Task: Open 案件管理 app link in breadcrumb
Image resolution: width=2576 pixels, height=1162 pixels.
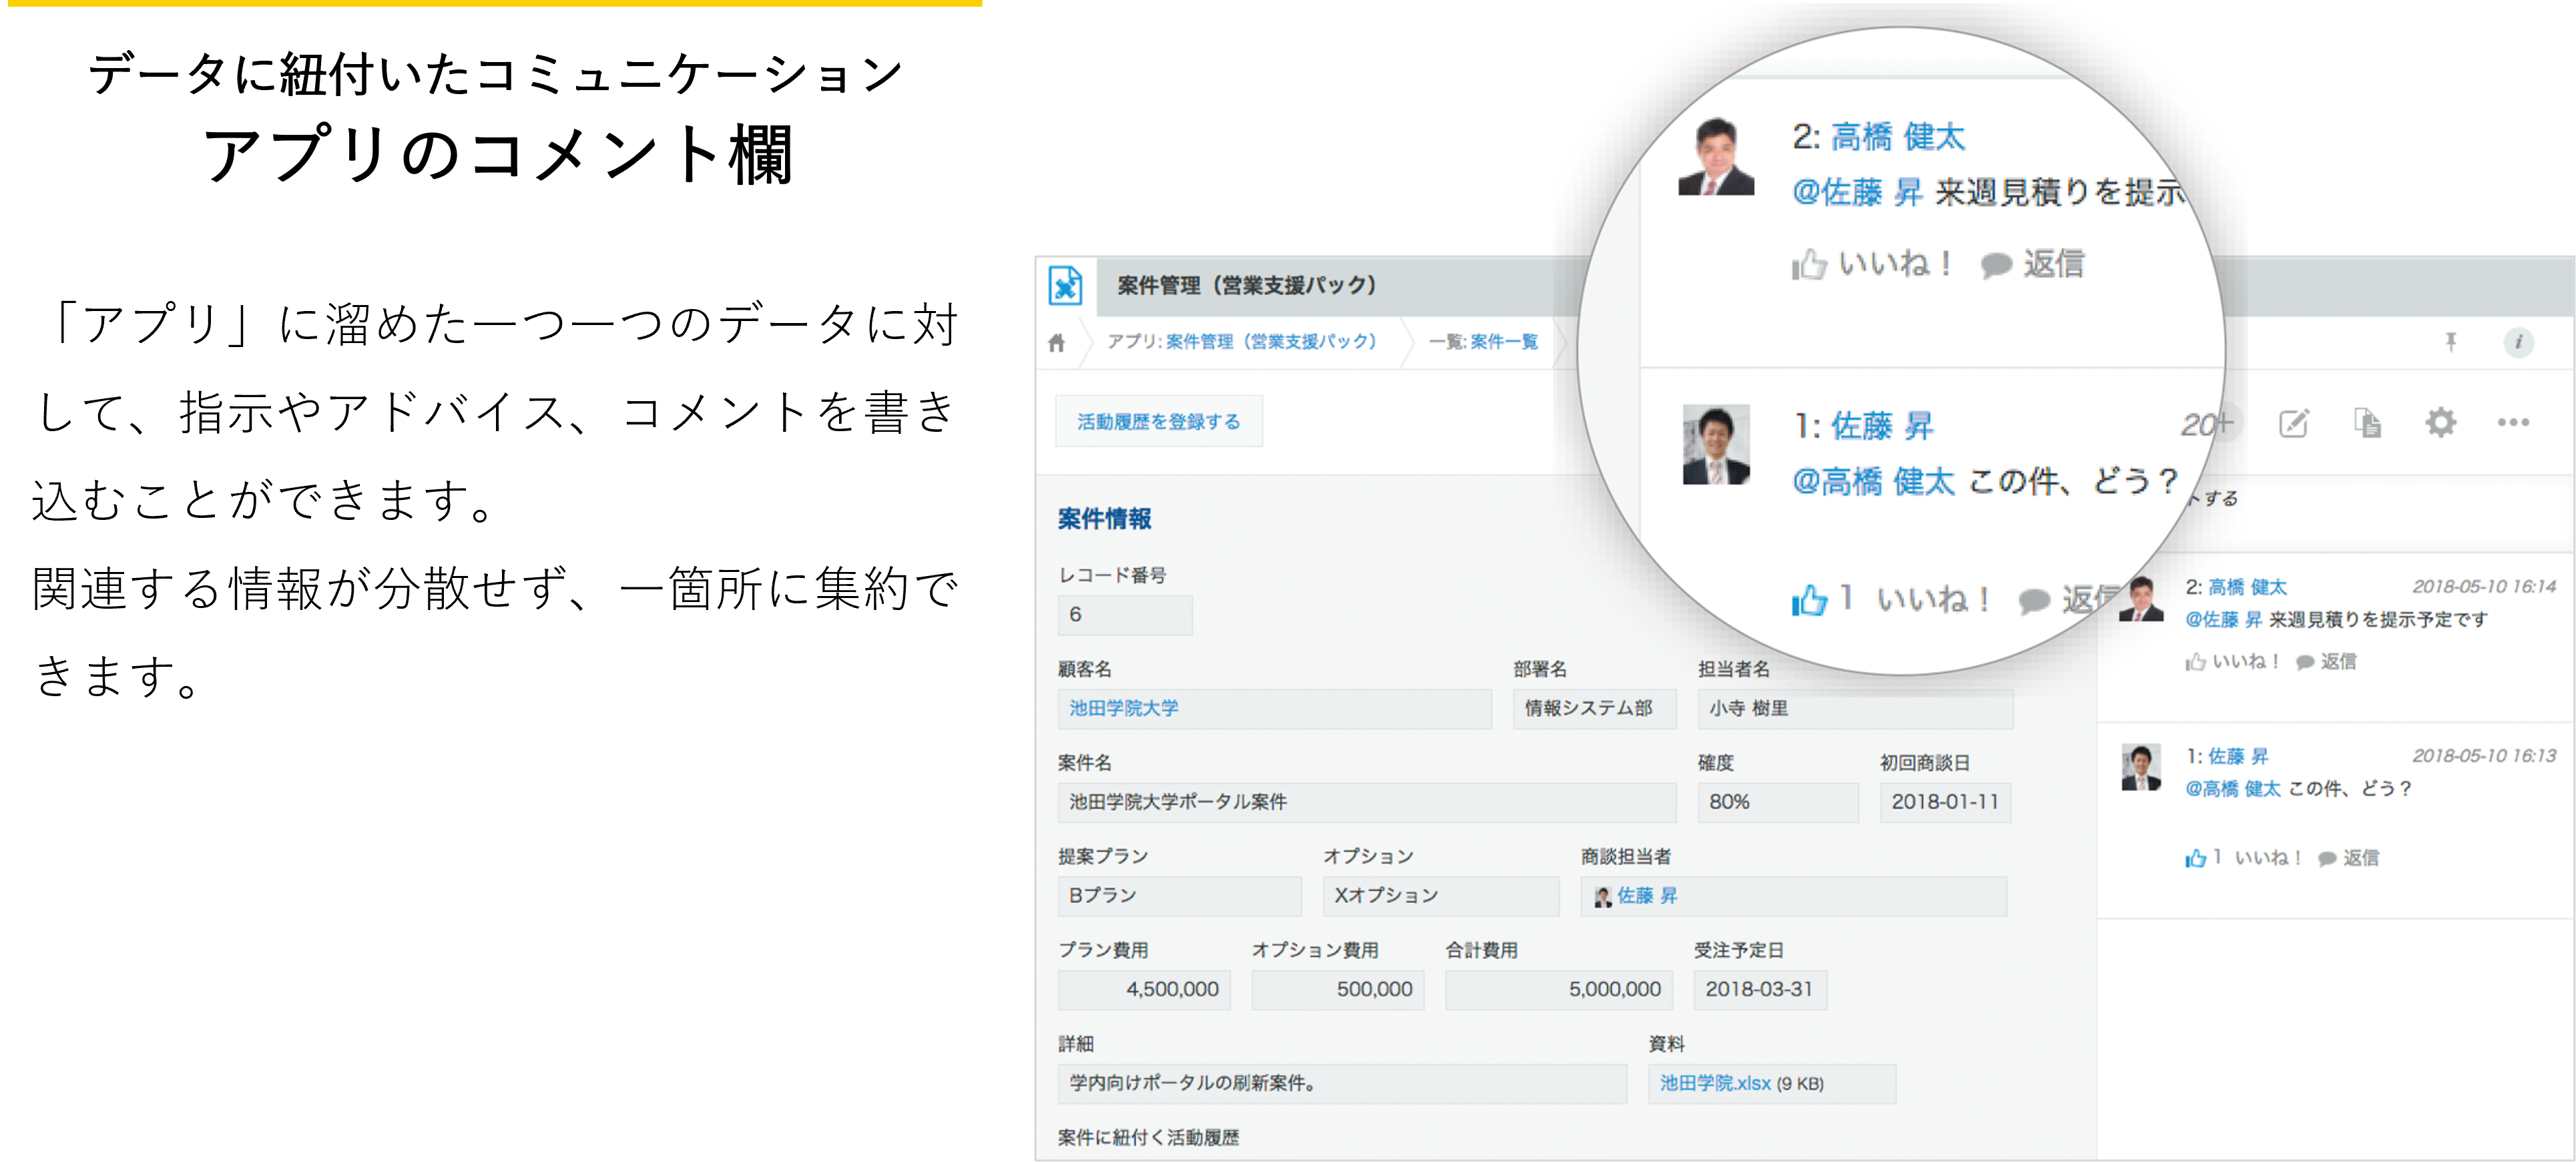Action: (x=1271, y=342)
